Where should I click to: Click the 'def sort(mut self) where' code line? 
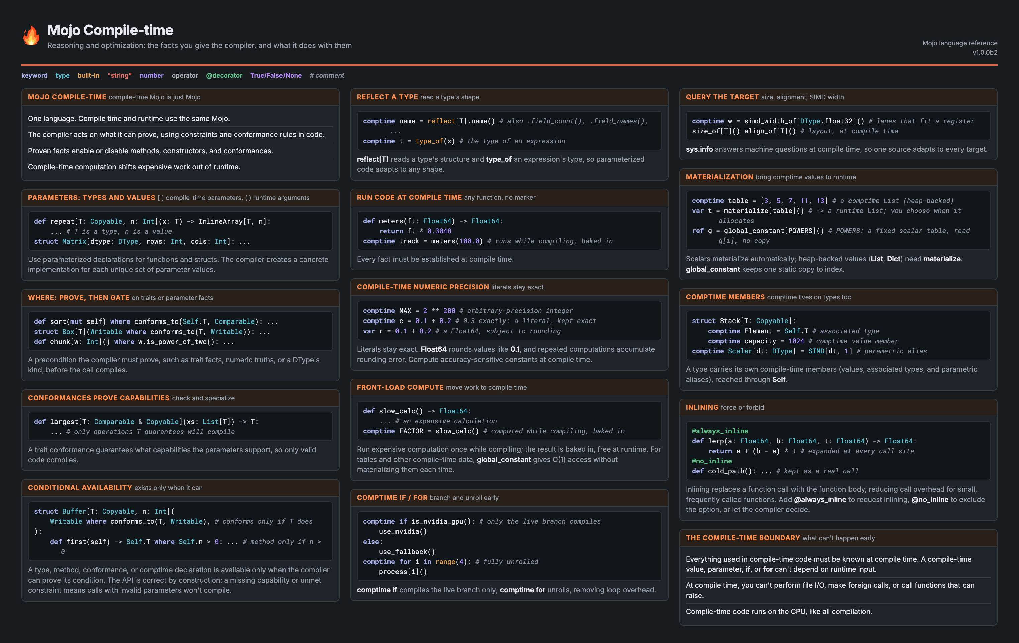point(156,321)
